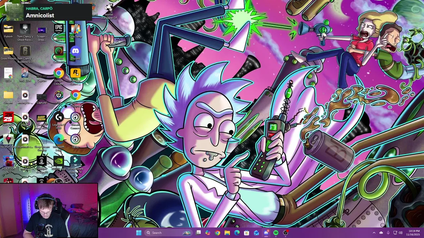Open the illuminati media file
Viewport: 424px width, 238px height.
pyautogui.click(x=25, y=141)
